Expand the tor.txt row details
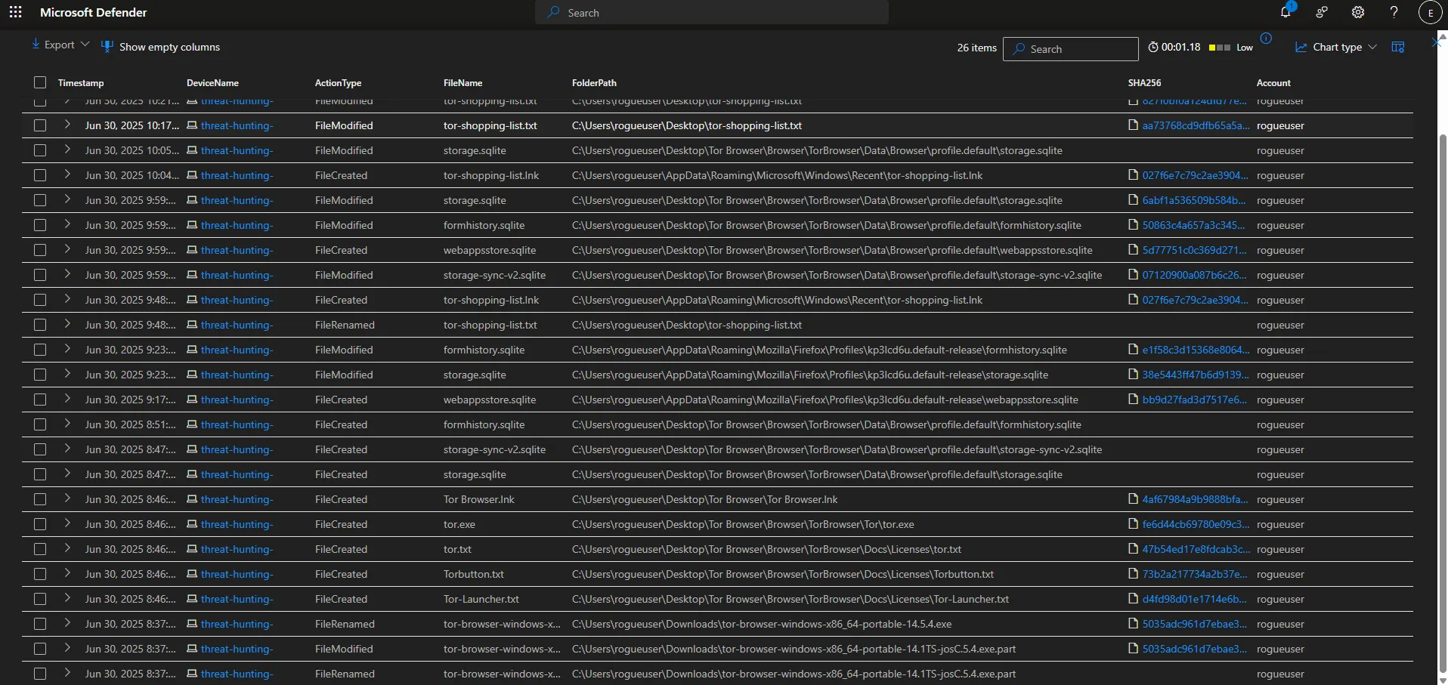 pyautogui.click(x=67, y=548)
